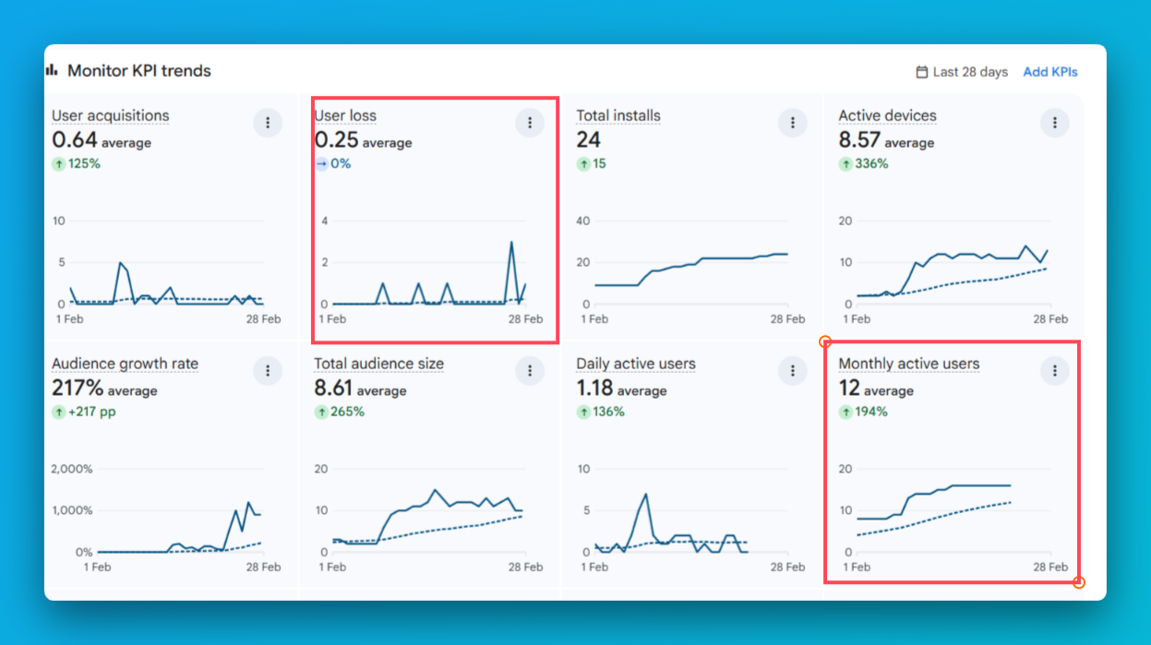Click the Audience growth rate title
The image size is (1151, 645).
(x=125, y=364)
